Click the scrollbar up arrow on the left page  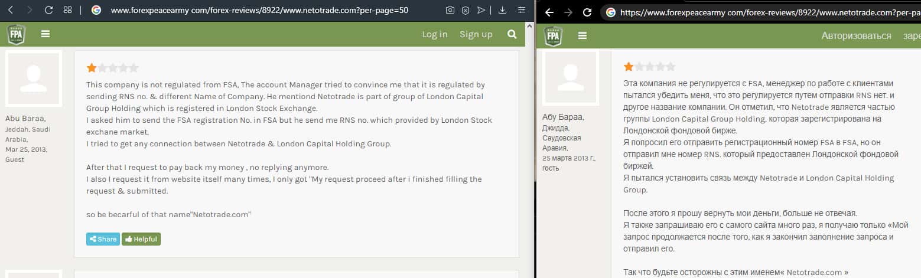pyautogui.click(x=531, y=25)
